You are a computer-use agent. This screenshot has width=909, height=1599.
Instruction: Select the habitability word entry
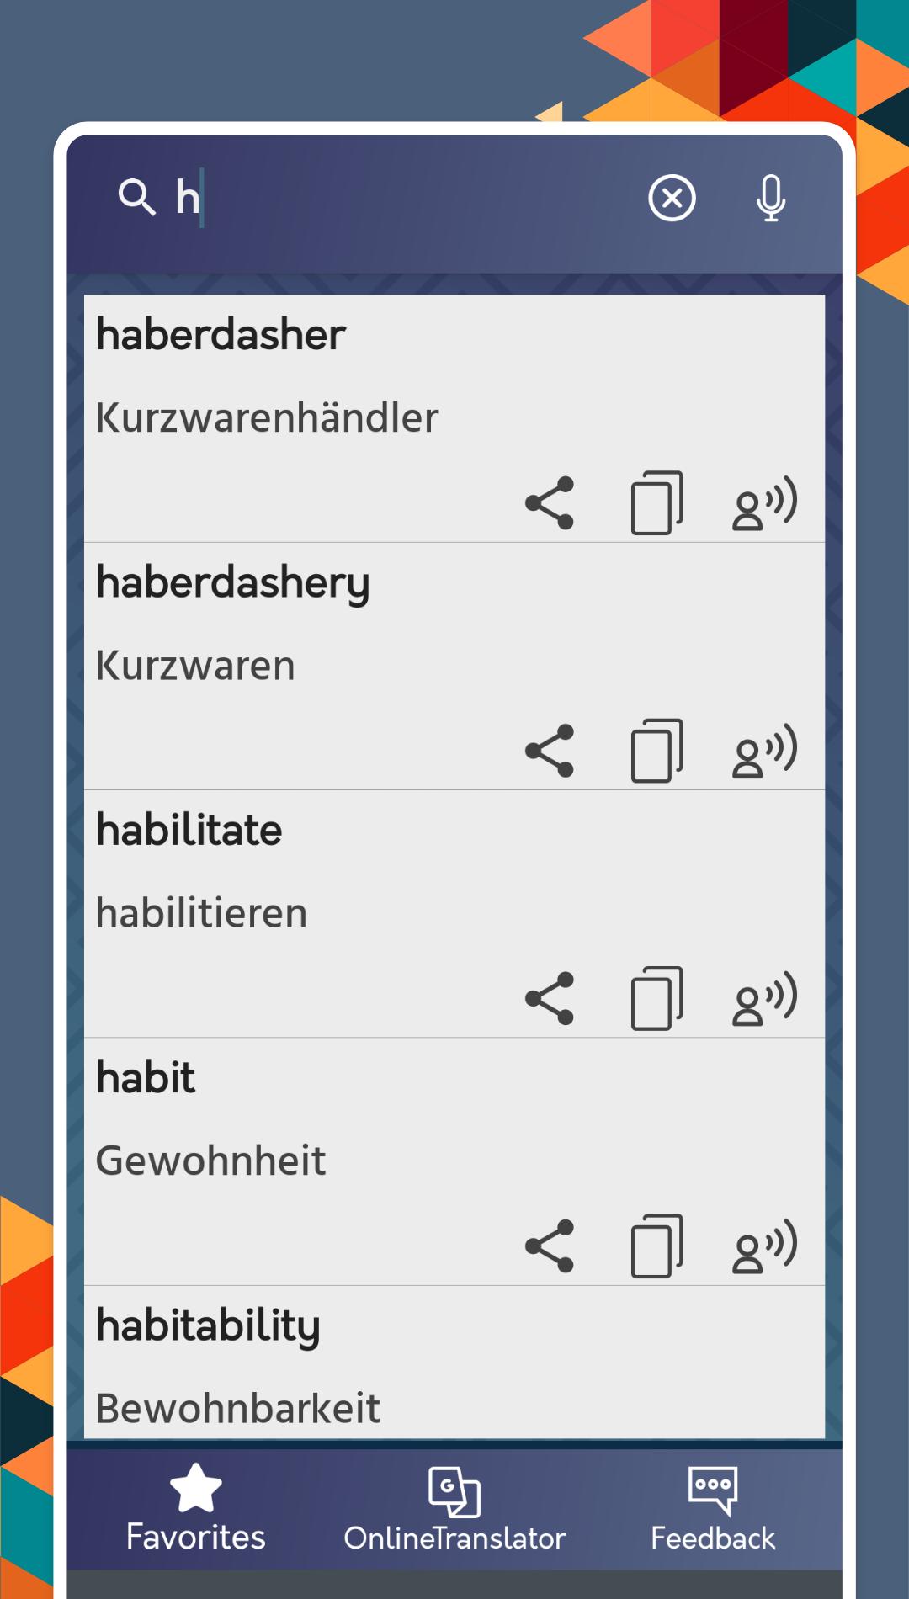click(454, 1363)
